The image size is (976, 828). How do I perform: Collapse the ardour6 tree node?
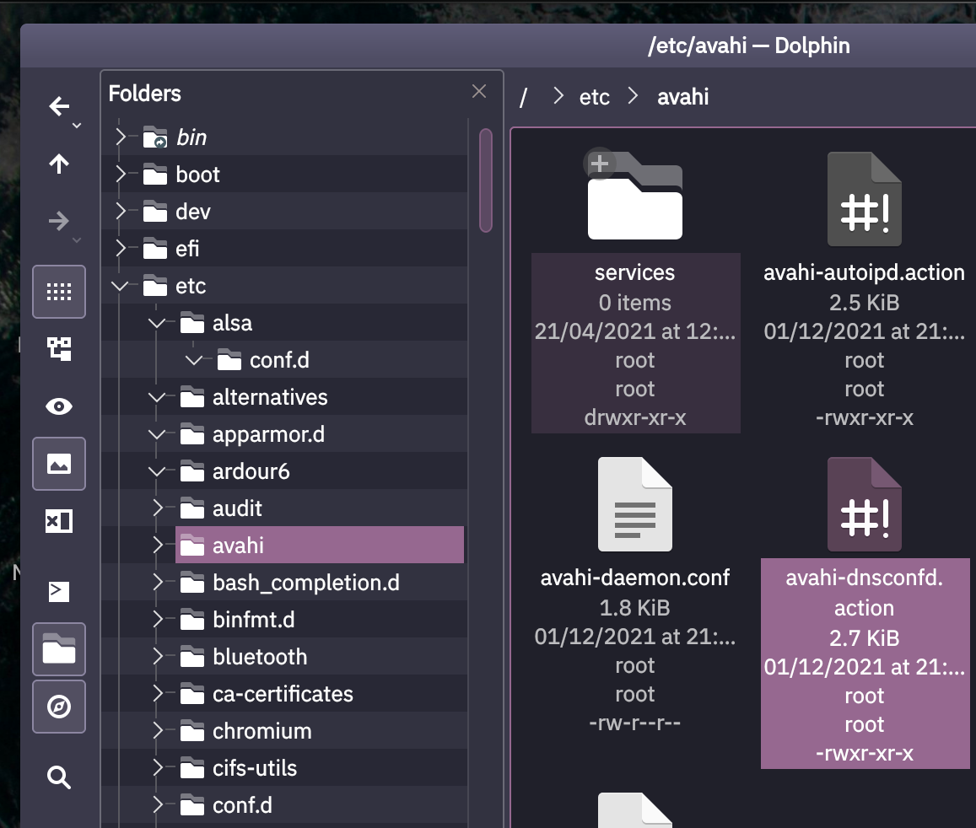coord(157,471)
